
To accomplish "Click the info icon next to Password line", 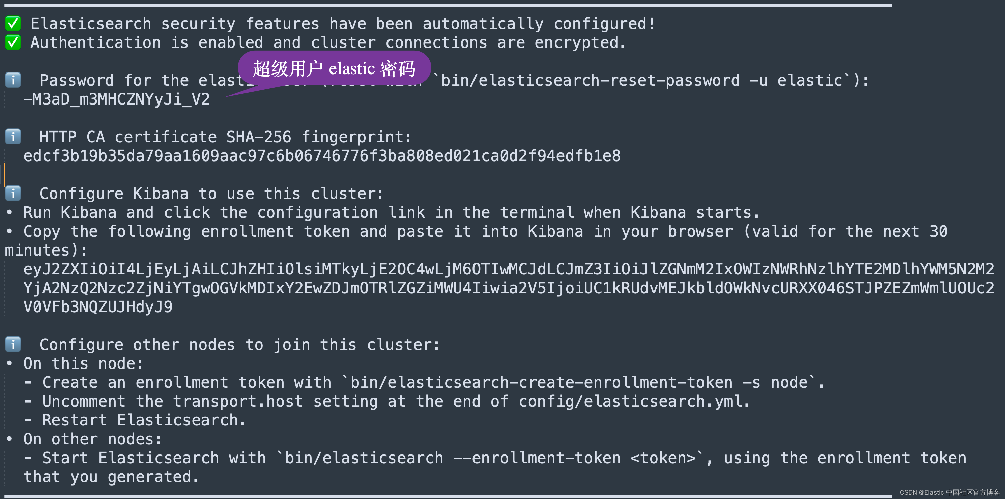I will tap(13, 80).
